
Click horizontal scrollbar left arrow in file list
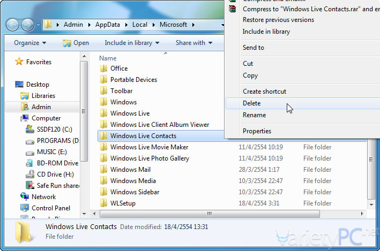pos(94,214)
